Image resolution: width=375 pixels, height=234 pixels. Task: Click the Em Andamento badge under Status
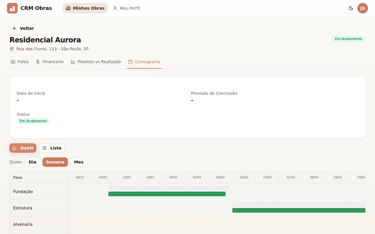pos(33,121)
